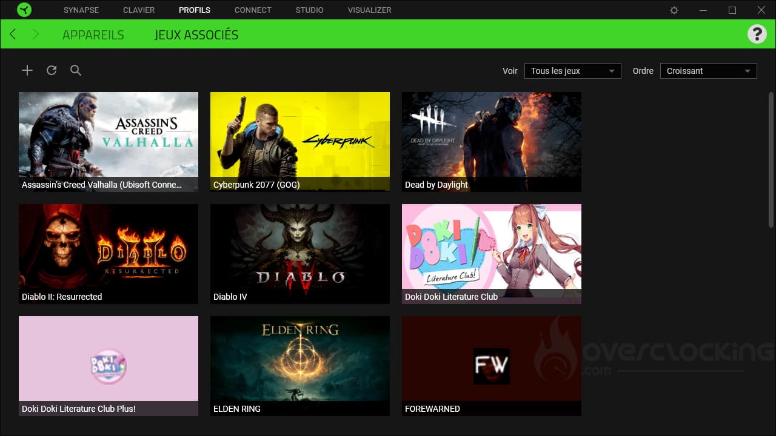Open settings with the gear icon
This screenshot has height=436, width=776.
pos(674,10)
